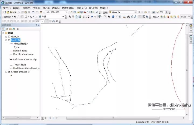
Task: Click the 500 value input field
Action: [162, 12]
